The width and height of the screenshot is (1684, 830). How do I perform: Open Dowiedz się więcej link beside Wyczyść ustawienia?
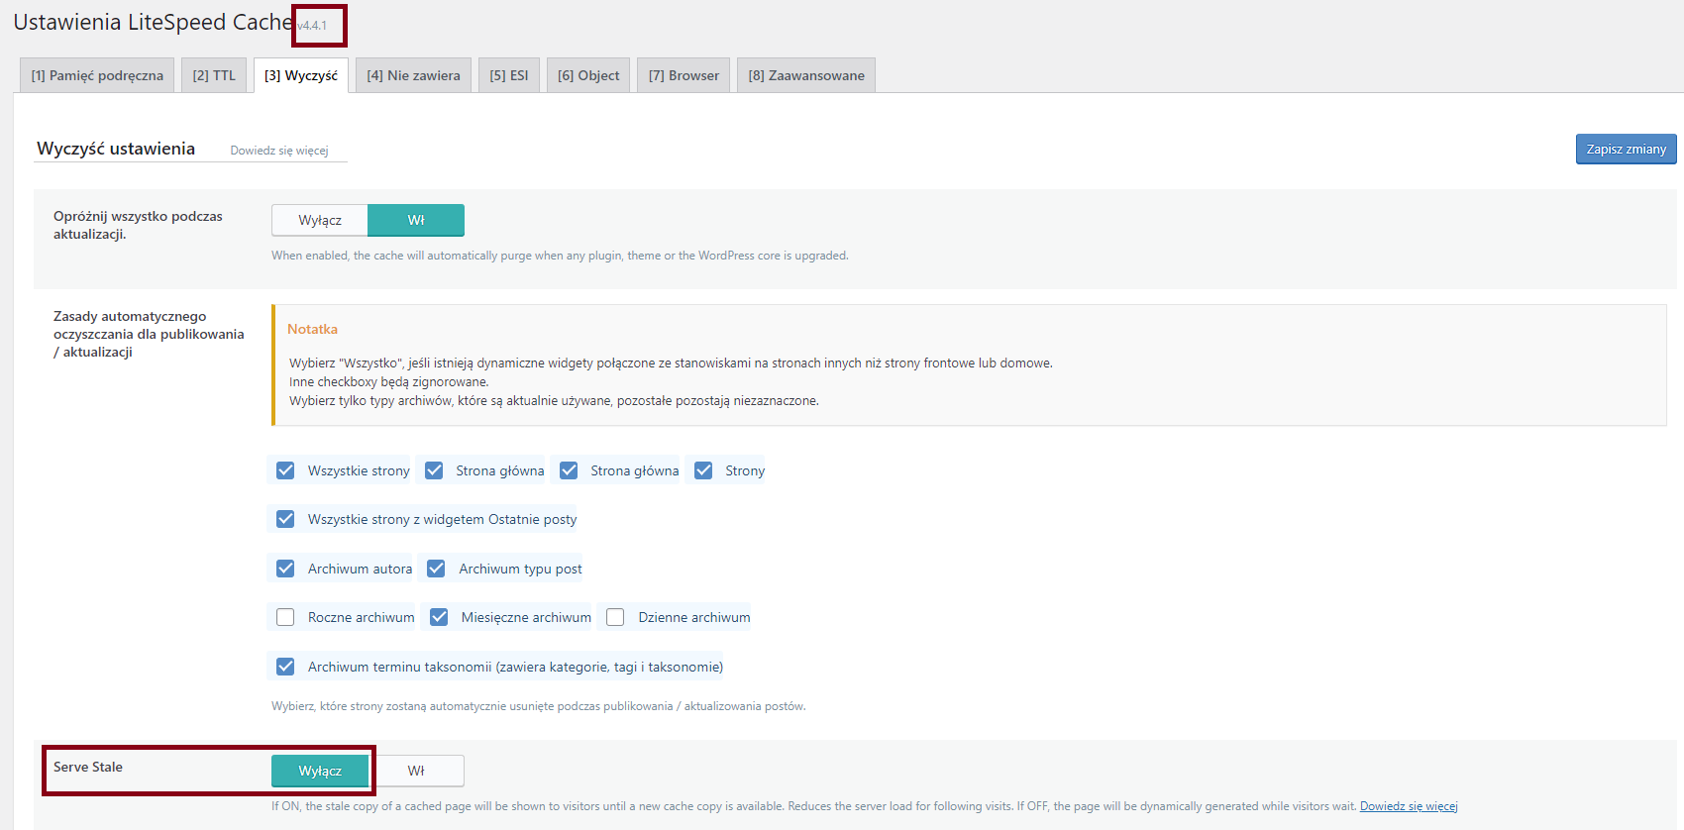279,151
